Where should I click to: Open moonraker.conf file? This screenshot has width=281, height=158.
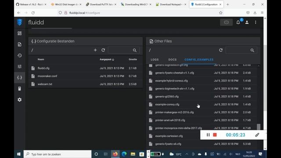point(85,76)
